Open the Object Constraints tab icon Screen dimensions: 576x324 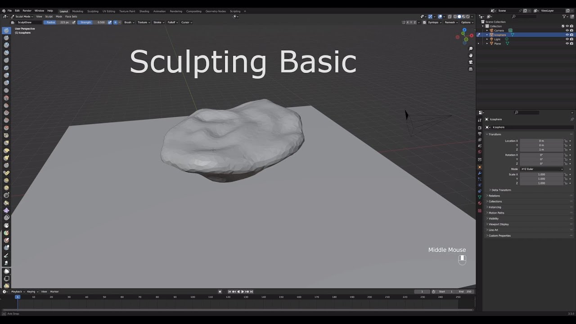(480, 191)
